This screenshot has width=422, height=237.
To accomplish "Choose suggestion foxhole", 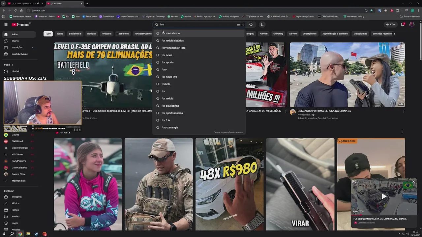I will point(199,84).
